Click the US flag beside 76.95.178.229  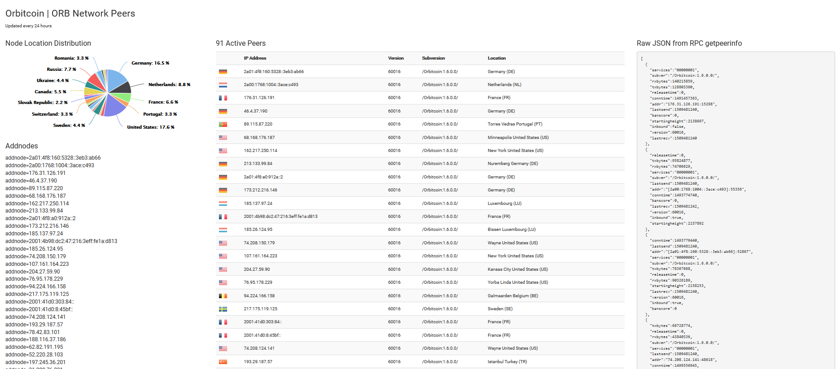(223, 282)
